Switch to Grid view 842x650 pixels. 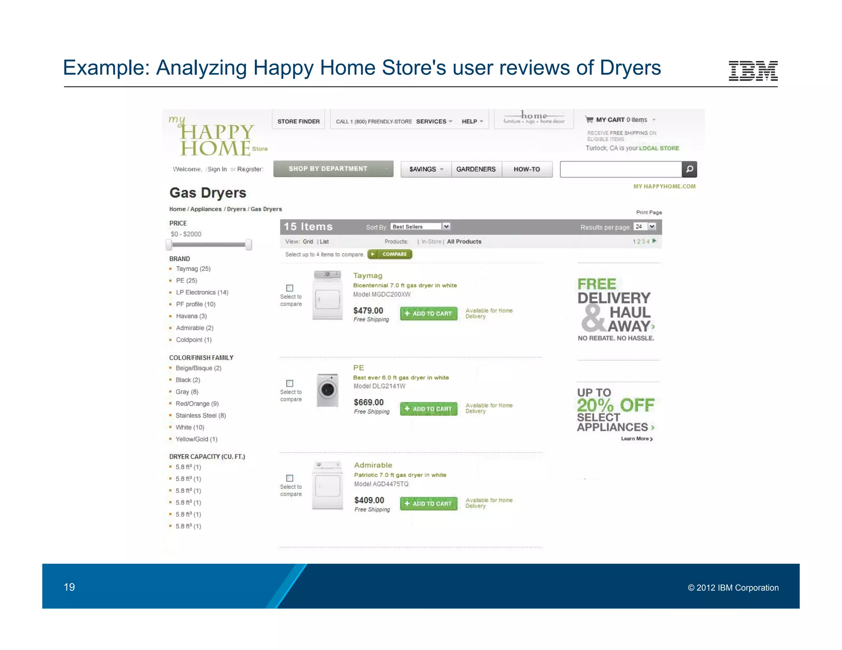(308, 242)
